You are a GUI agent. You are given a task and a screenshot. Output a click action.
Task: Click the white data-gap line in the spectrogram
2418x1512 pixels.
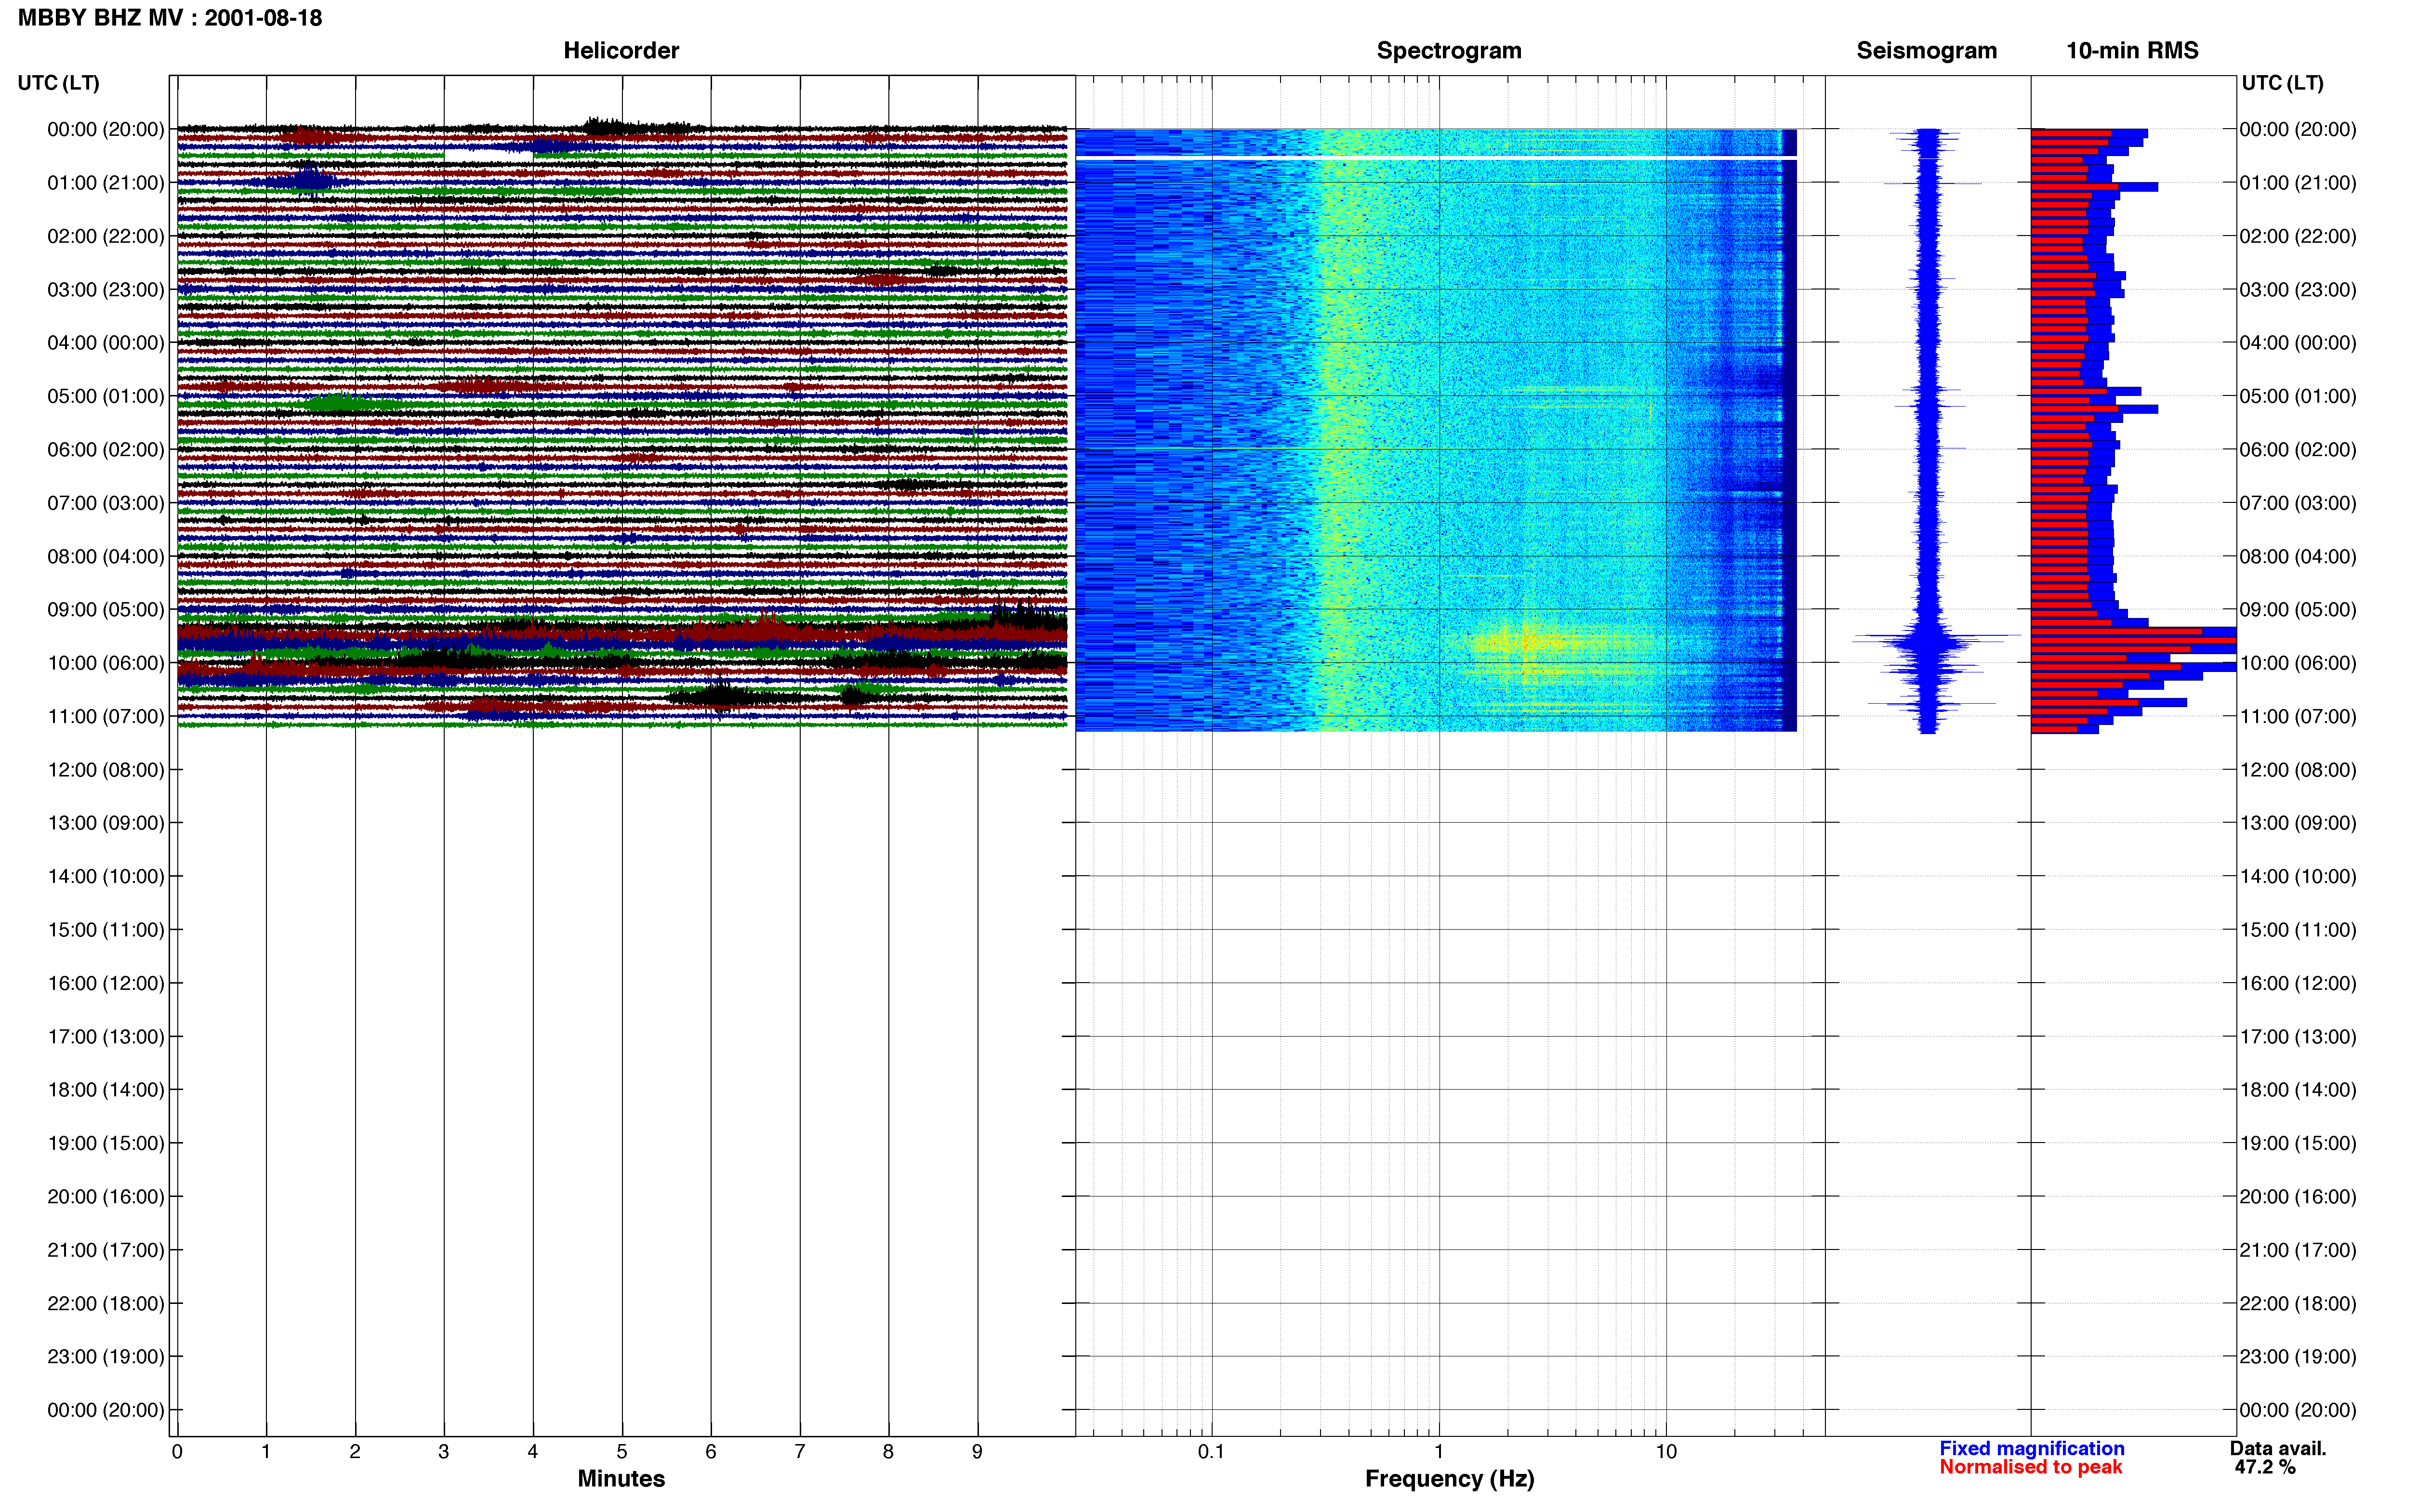pos(1436,158)
